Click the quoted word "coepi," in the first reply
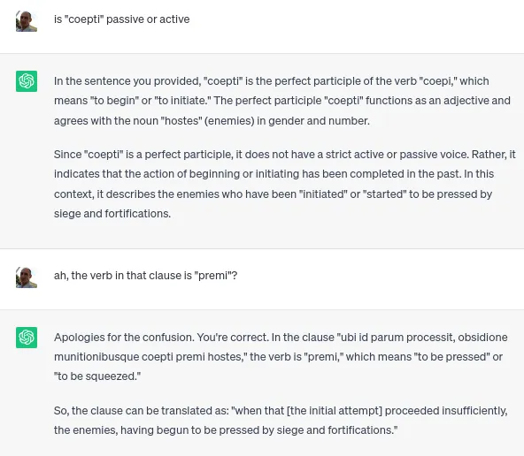The image size is (524, 456). (x=438, y=81)
